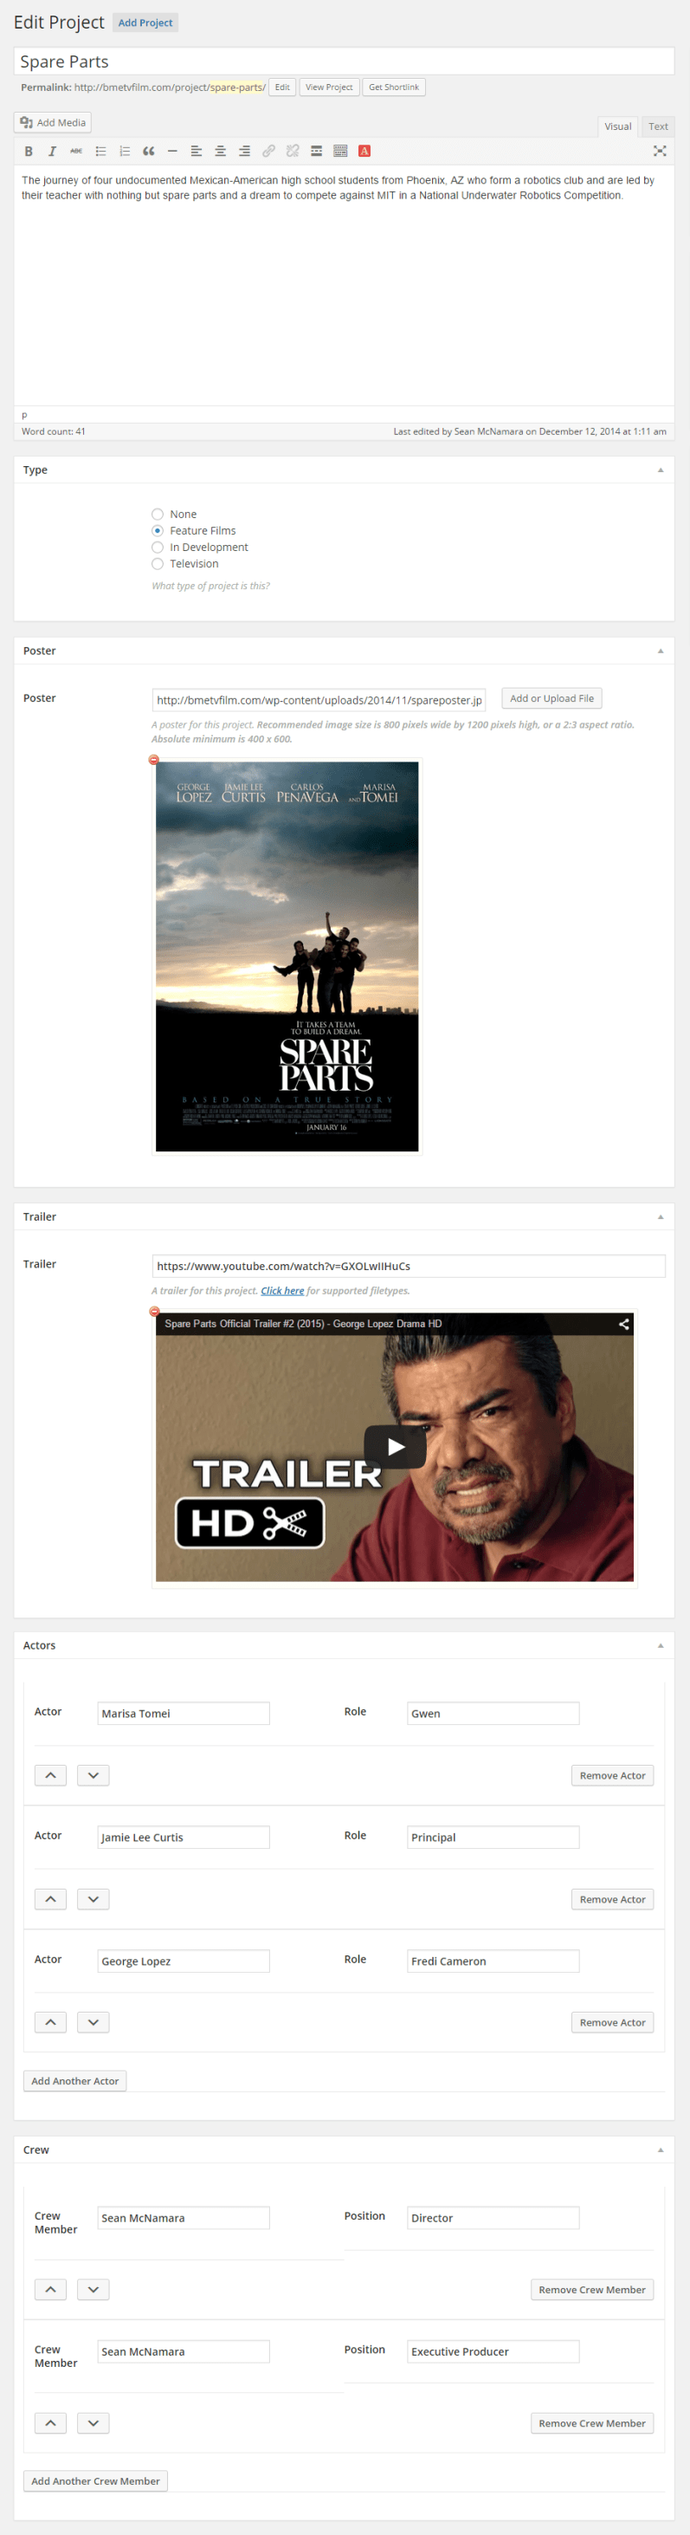Collapse the Crew panel
Viewport: 690px width, 2535px height.
[661, 2149]
